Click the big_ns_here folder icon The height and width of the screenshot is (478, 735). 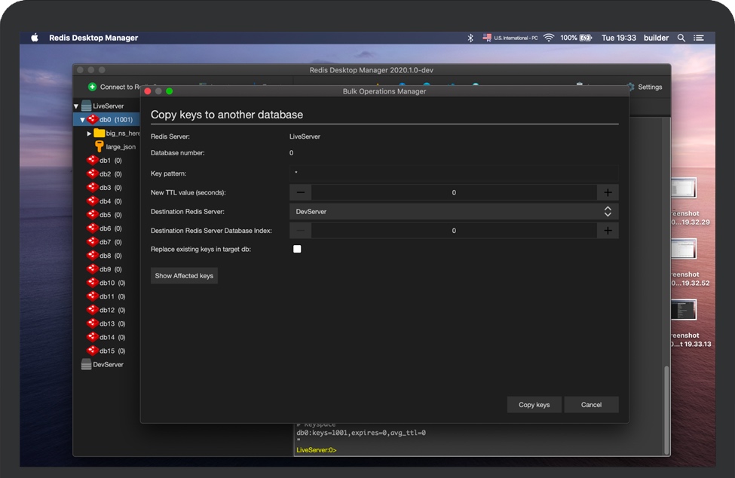pyautogui.click(x=100, y=133)
